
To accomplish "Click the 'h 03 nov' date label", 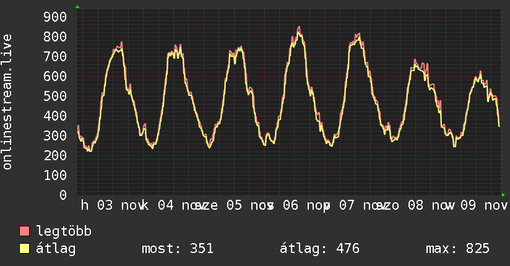I will coord(112,205).
